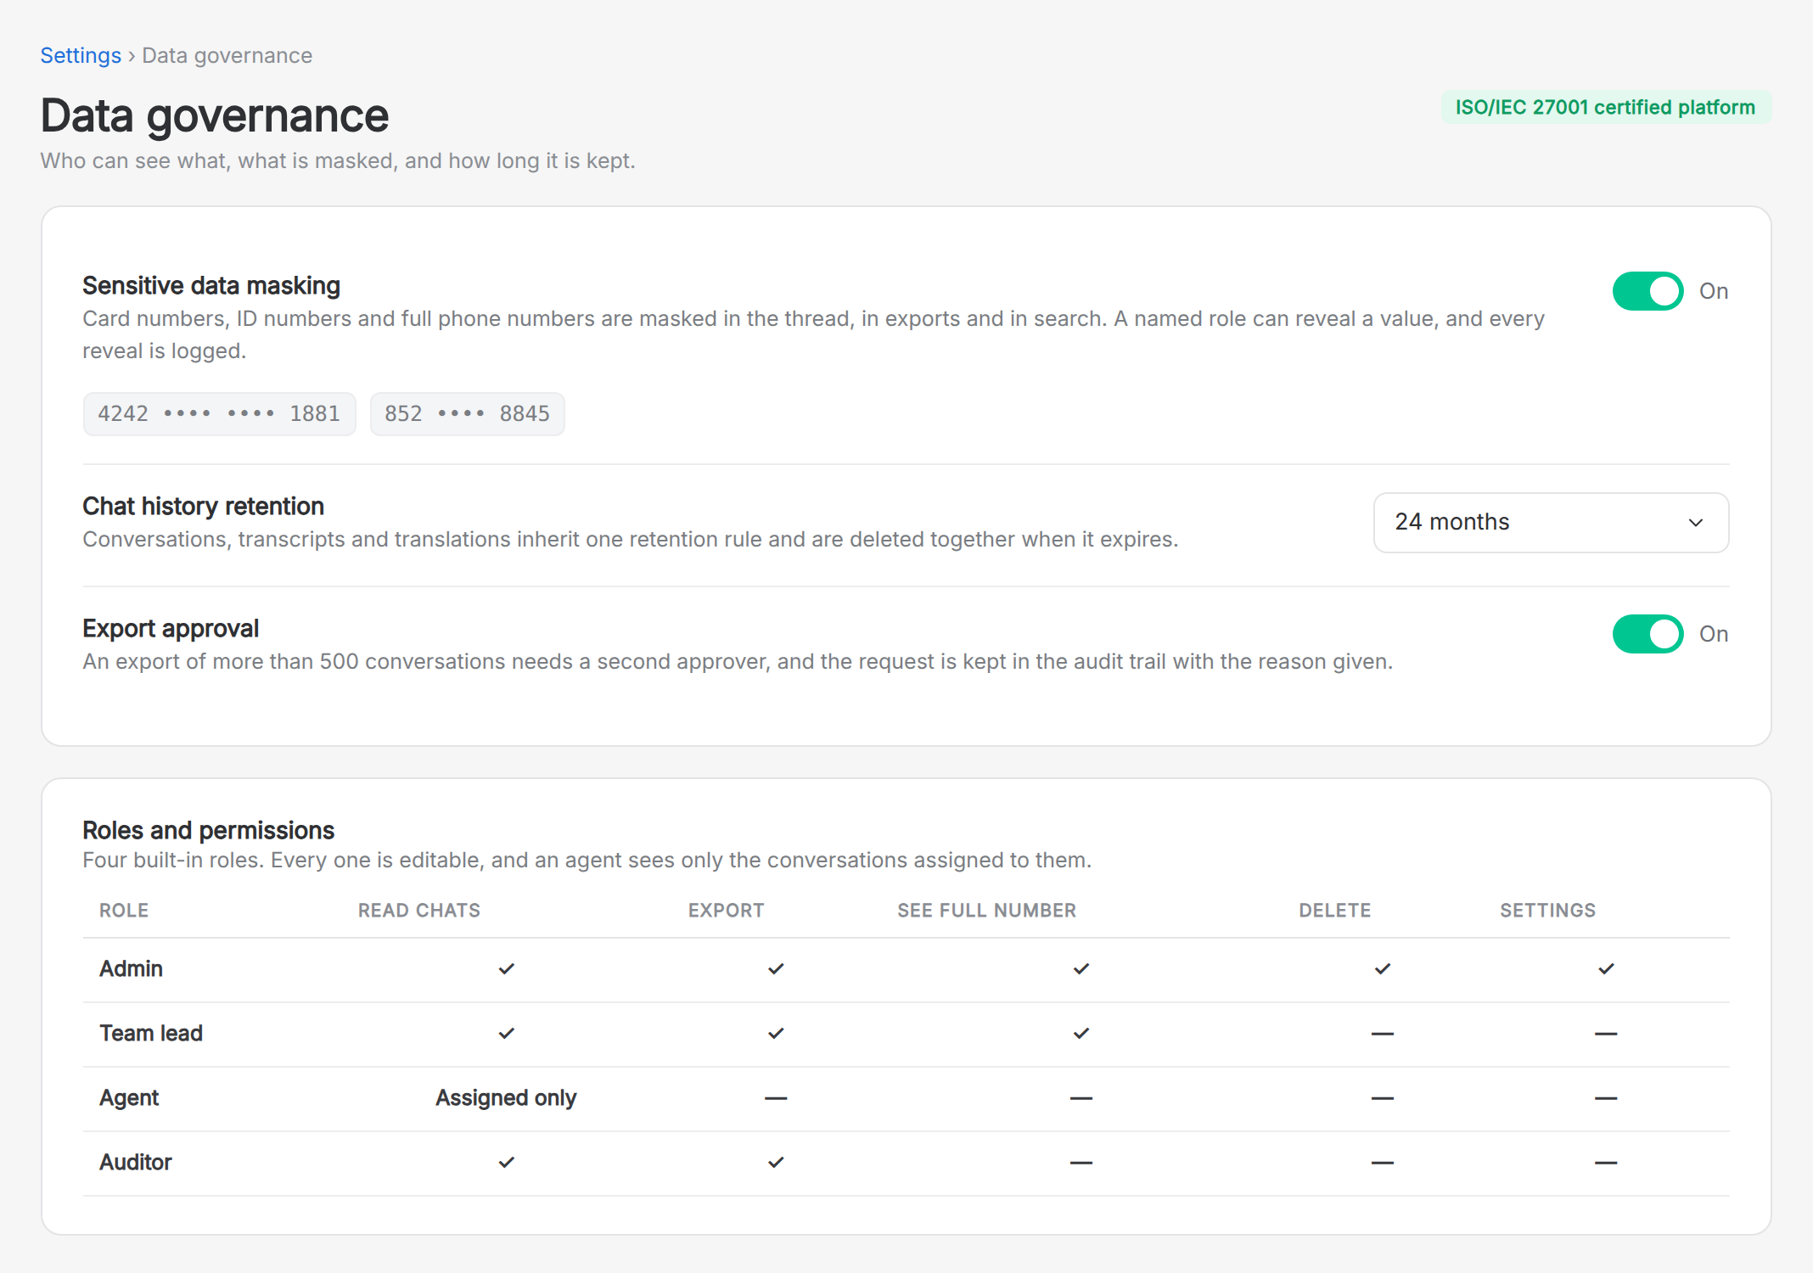Click the Auditor Export checkmark
The image size is (1813, 1273).
[776, 1163]
